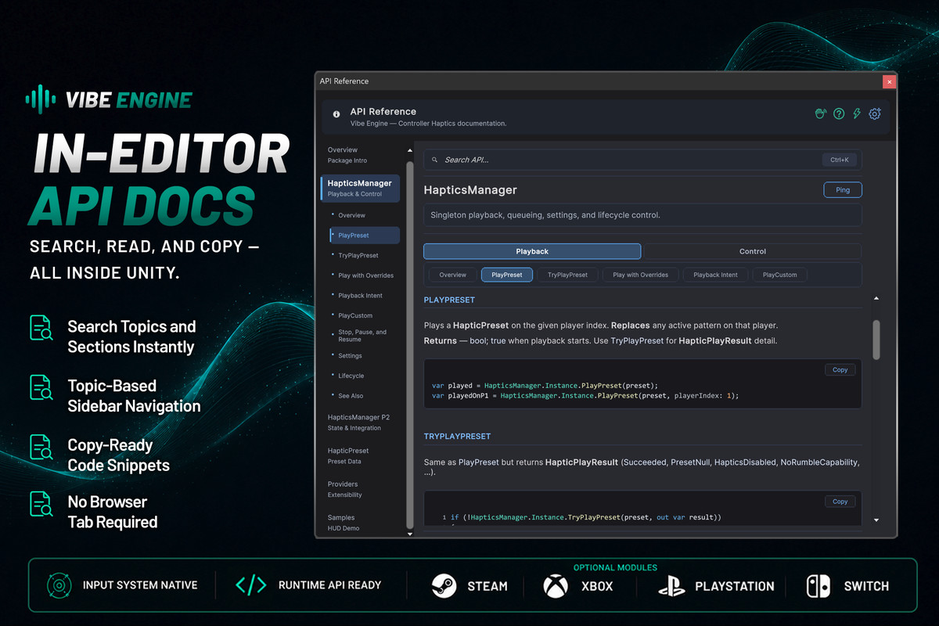939x626 pixels.
Task: Open HapticsManager P2 State & Integration
Action: (x=360, y=423)
